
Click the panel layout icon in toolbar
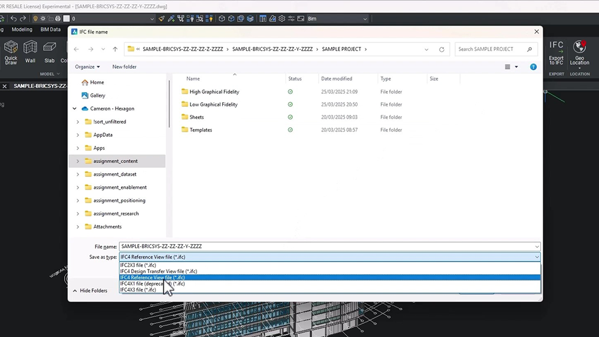263,19
